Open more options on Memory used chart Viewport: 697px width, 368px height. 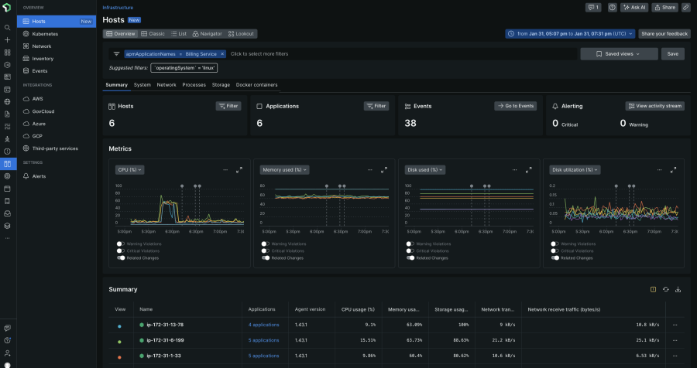point(369,169)
